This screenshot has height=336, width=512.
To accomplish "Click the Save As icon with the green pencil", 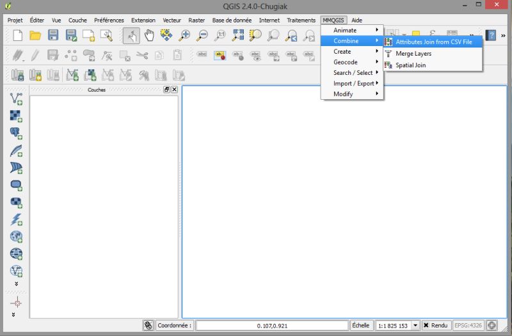I will (71, 35).
